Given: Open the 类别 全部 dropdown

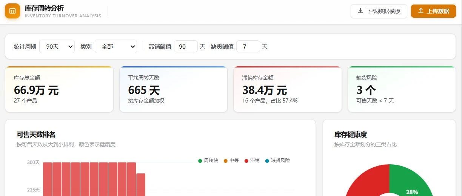Looking at the screenshot, I should 116,46.
